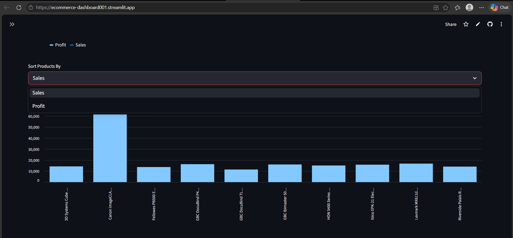Choose Sales option in dropdown list
Viewport: 513px width, 238px height.
coord(254,93)
